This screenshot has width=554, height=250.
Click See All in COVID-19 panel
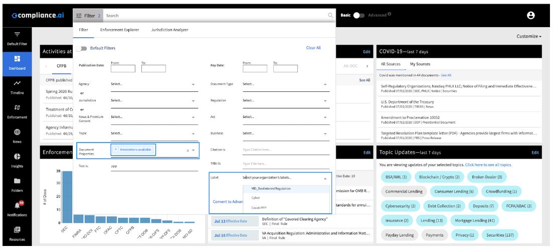coord(446,75)
